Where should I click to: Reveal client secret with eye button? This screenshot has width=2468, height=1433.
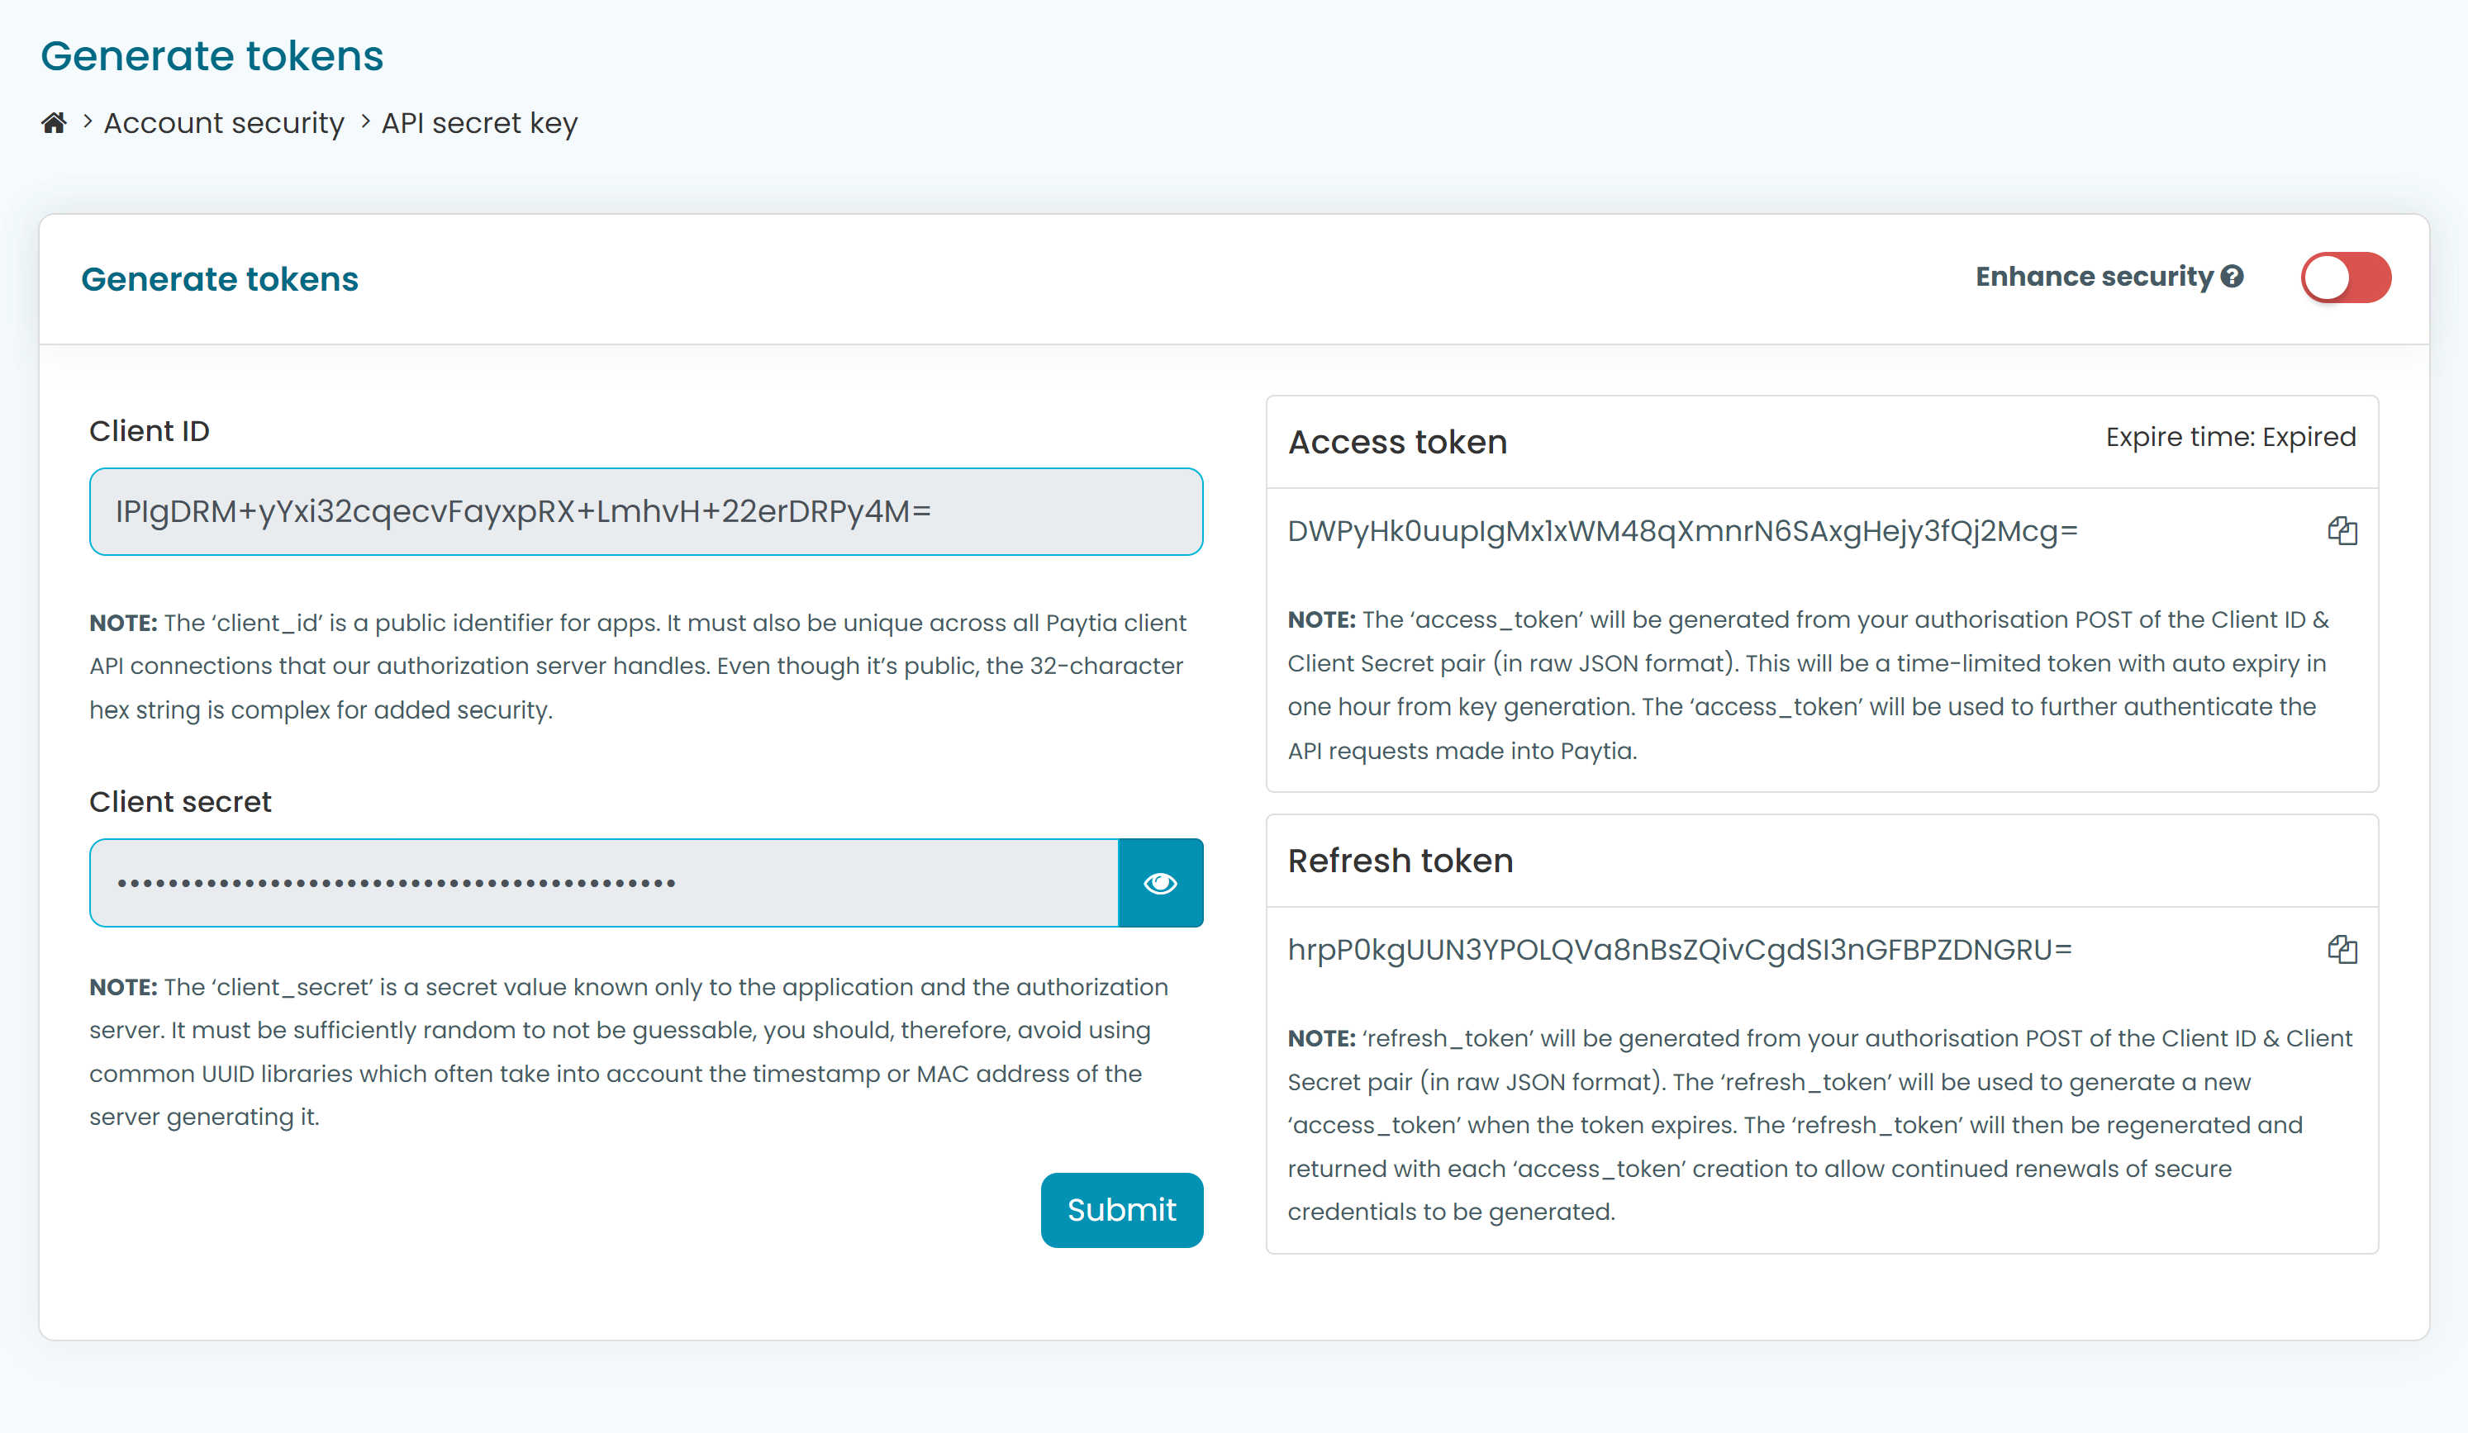pos(1161,883)
